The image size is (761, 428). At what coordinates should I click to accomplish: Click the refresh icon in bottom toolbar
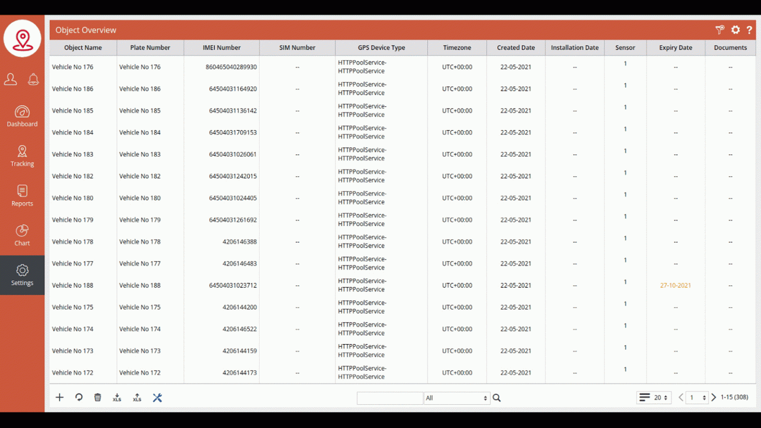coord(79,397)
